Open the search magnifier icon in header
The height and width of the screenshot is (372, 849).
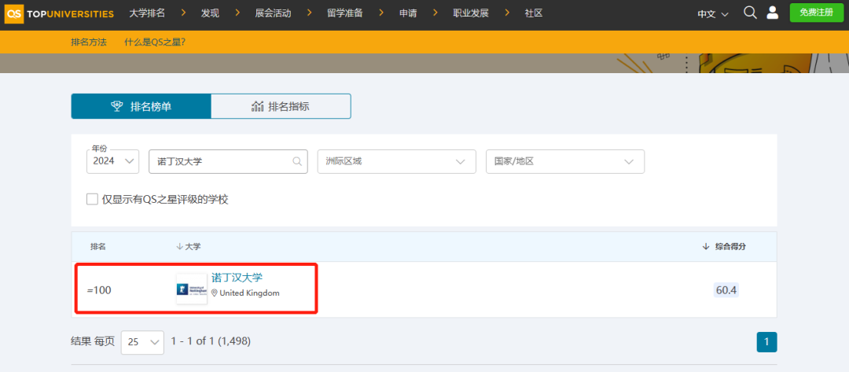click(750, 13)
